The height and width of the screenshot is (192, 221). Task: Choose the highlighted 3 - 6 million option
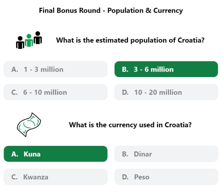pos(166,69)
